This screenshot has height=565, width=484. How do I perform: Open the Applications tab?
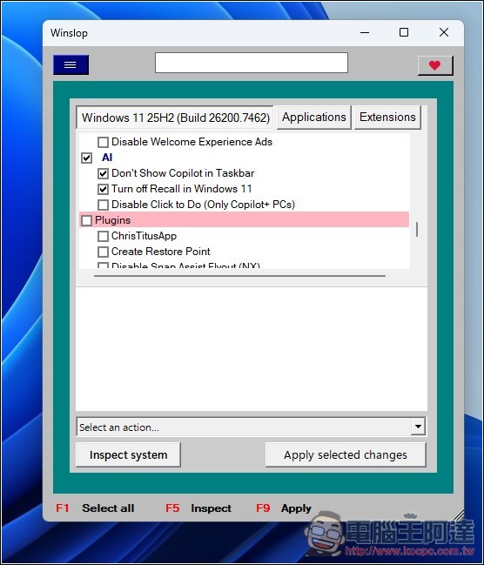click(x=314, y=118)
